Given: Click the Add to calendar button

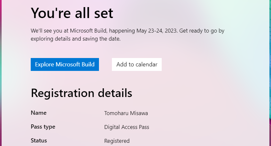Looking at the screenshot, I should click(x=137, y=64).
